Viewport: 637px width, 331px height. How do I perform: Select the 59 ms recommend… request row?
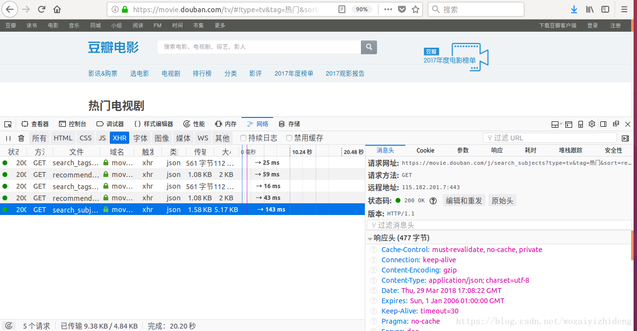[182, 175]
